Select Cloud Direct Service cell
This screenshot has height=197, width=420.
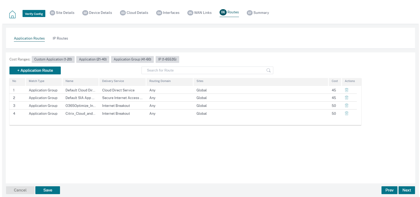[118, 90]
